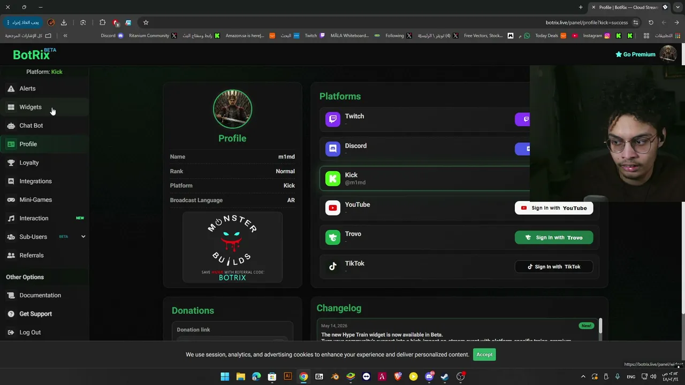
Task: Select the Kick platform row icon
Action: pos(333,179)
